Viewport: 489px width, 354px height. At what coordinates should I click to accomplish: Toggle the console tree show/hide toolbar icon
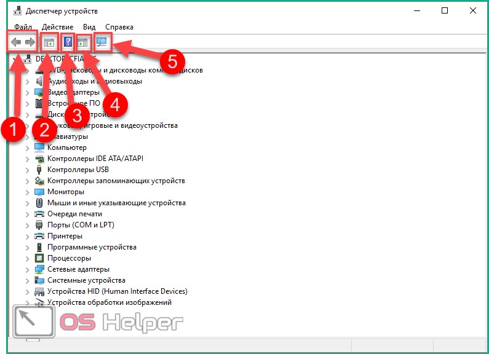49,42
